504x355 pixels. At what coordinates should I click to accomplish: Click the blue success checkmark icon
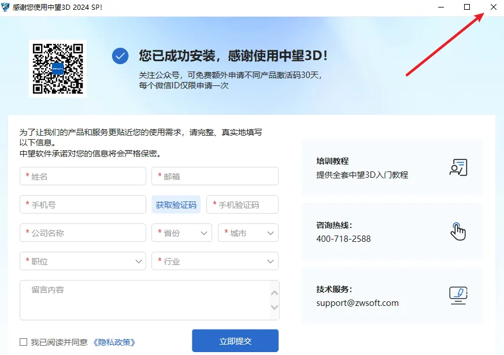[x=120, y=56]
